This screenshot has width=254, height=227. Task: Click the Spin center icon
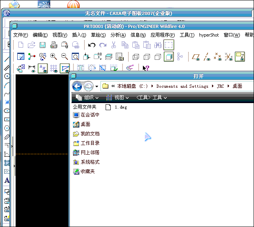point(31,57)
